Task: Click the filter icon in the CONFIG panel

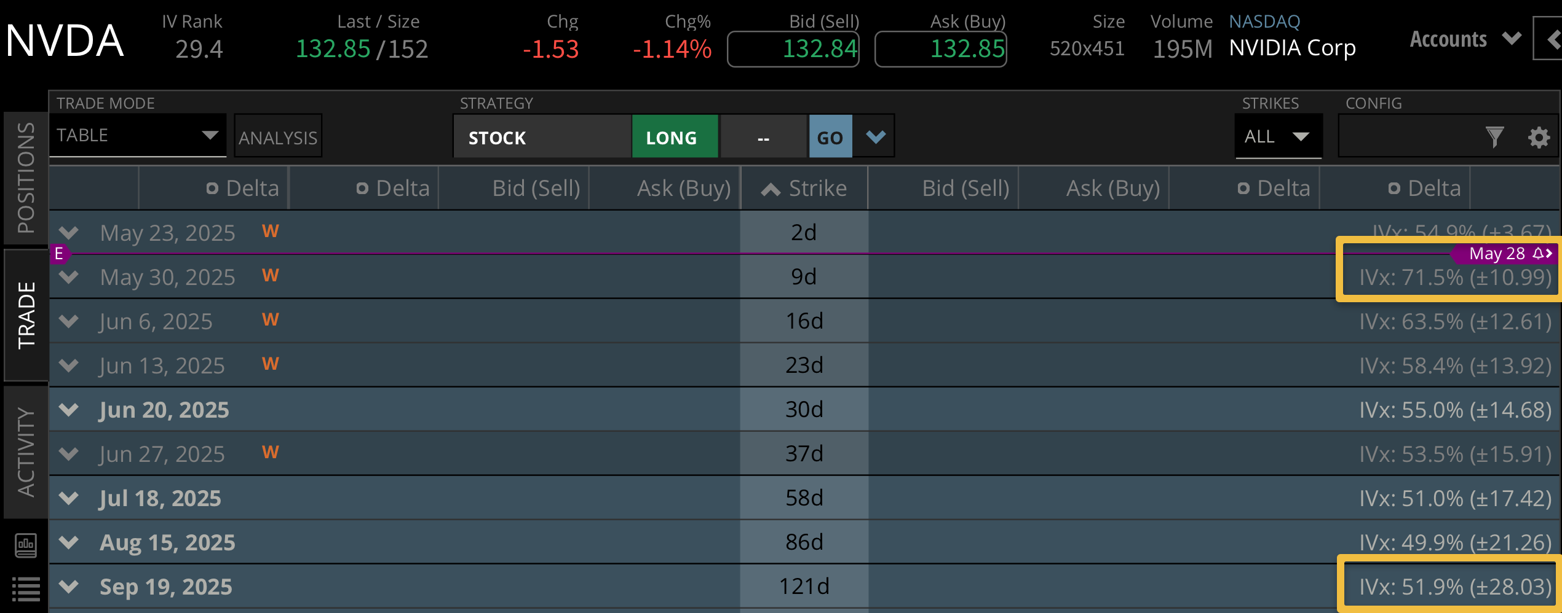Action: click(x=1496, y=137)
